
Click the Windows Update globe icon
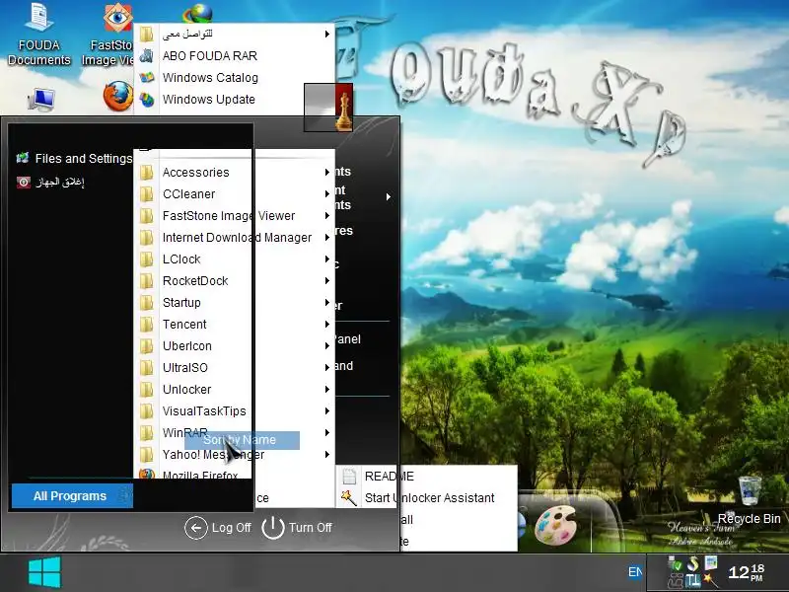point(146,100)
